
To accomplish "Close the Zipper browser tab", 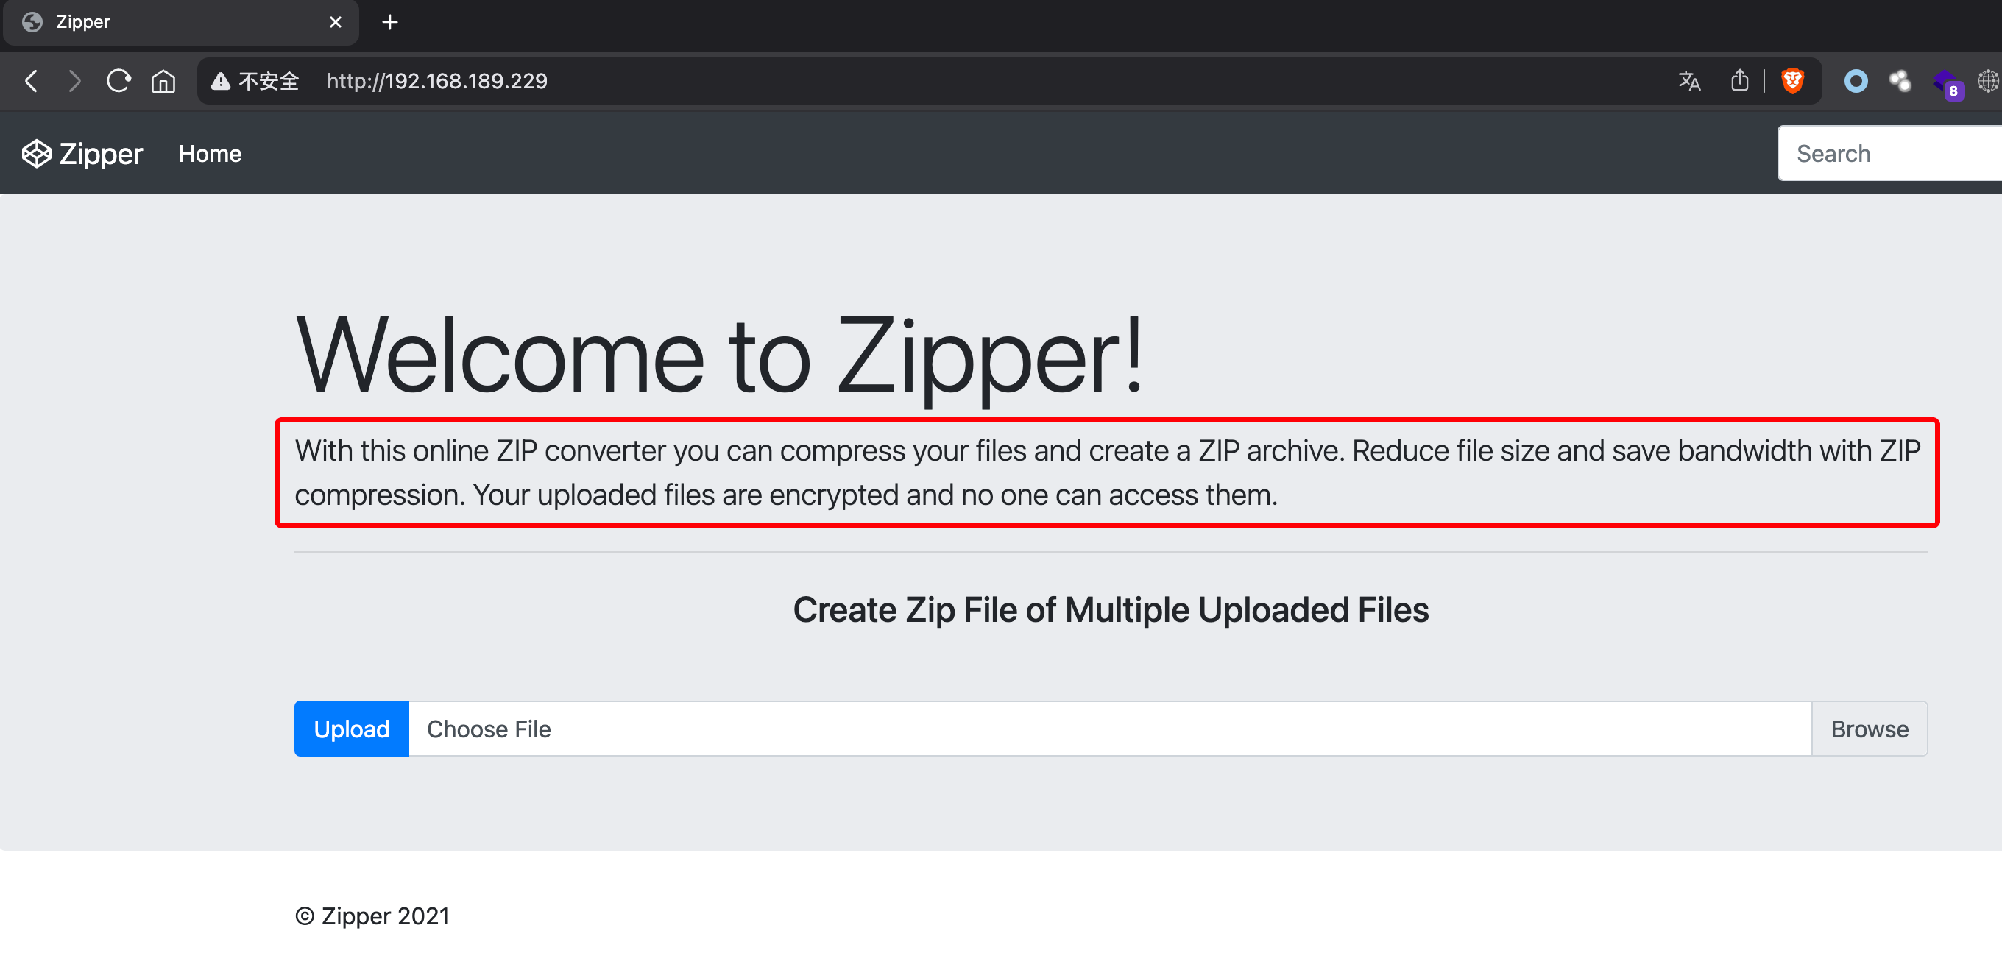I will point(336,22).
